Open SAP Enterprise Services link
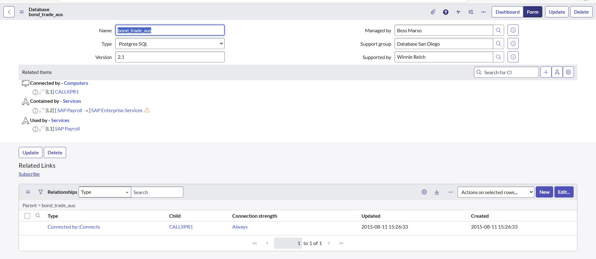 [x=117, y=110]
